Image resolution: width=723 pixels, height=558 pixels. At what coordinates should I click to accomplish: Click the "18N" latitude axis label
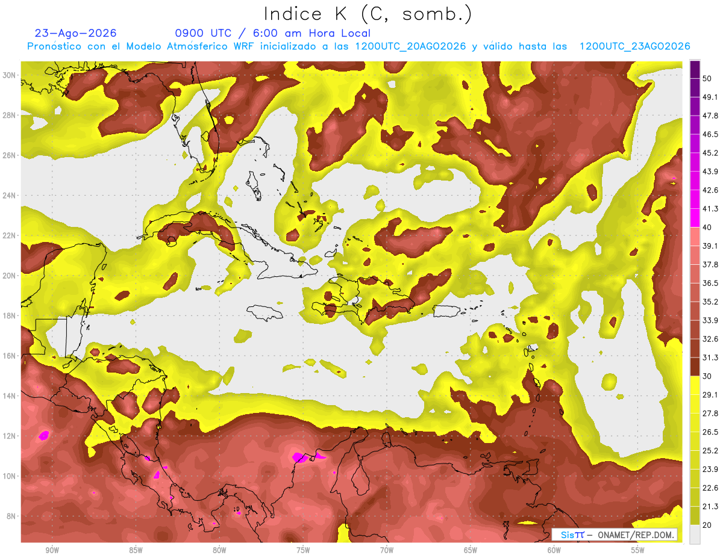coord(9,315)
